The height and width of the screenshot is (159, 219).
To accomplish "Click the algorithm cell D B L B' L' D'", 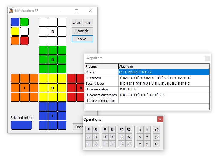I will [x=164, y=89].
